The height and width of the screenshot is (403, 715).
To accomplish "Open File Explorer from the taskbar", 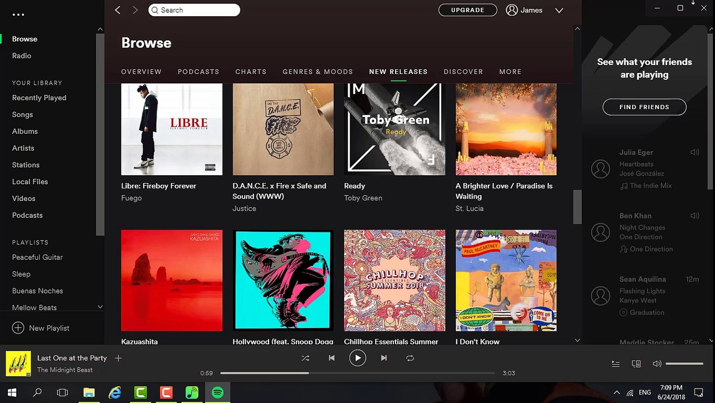I will click(89, 393).
